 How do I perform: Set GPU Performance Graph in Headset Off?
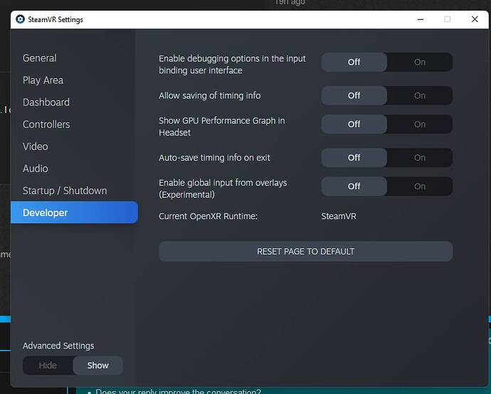coord(354,124)
